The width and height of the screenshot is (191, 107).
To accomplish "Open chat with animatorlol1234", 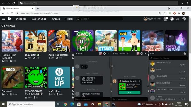I will (168, 64).
